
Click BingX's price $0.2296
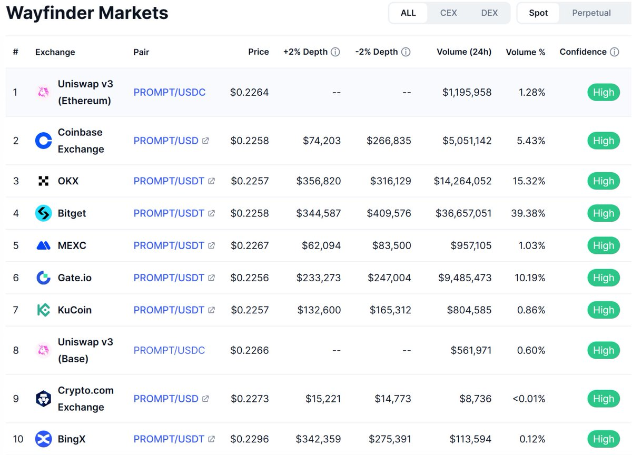pyautogui.click(x=250, y=439)
